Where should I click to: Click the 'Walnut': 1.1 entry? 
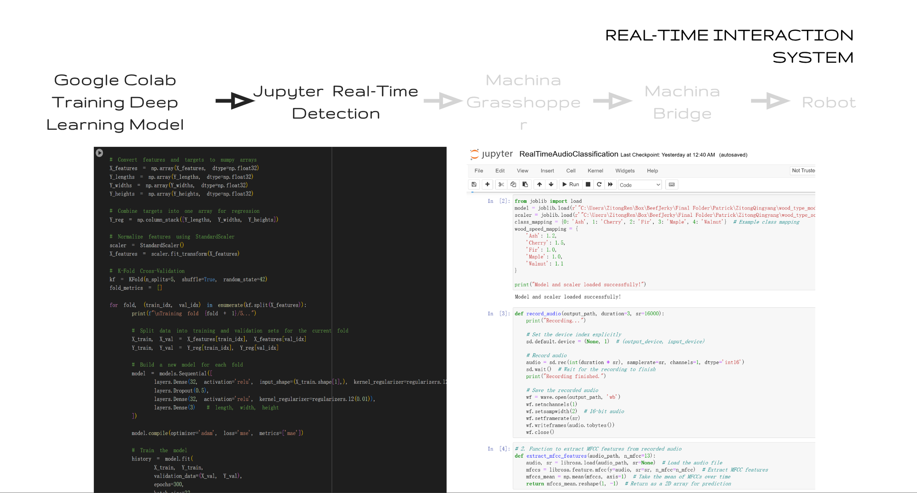[x=545, y=264]
